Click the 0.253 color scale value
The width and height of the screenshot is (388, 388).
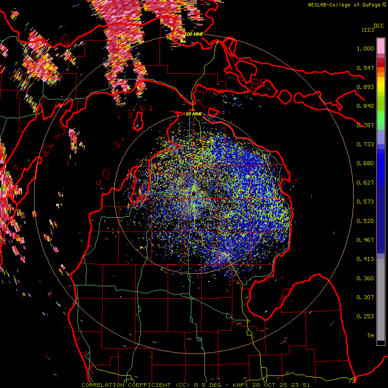click(x=365, y=316)
